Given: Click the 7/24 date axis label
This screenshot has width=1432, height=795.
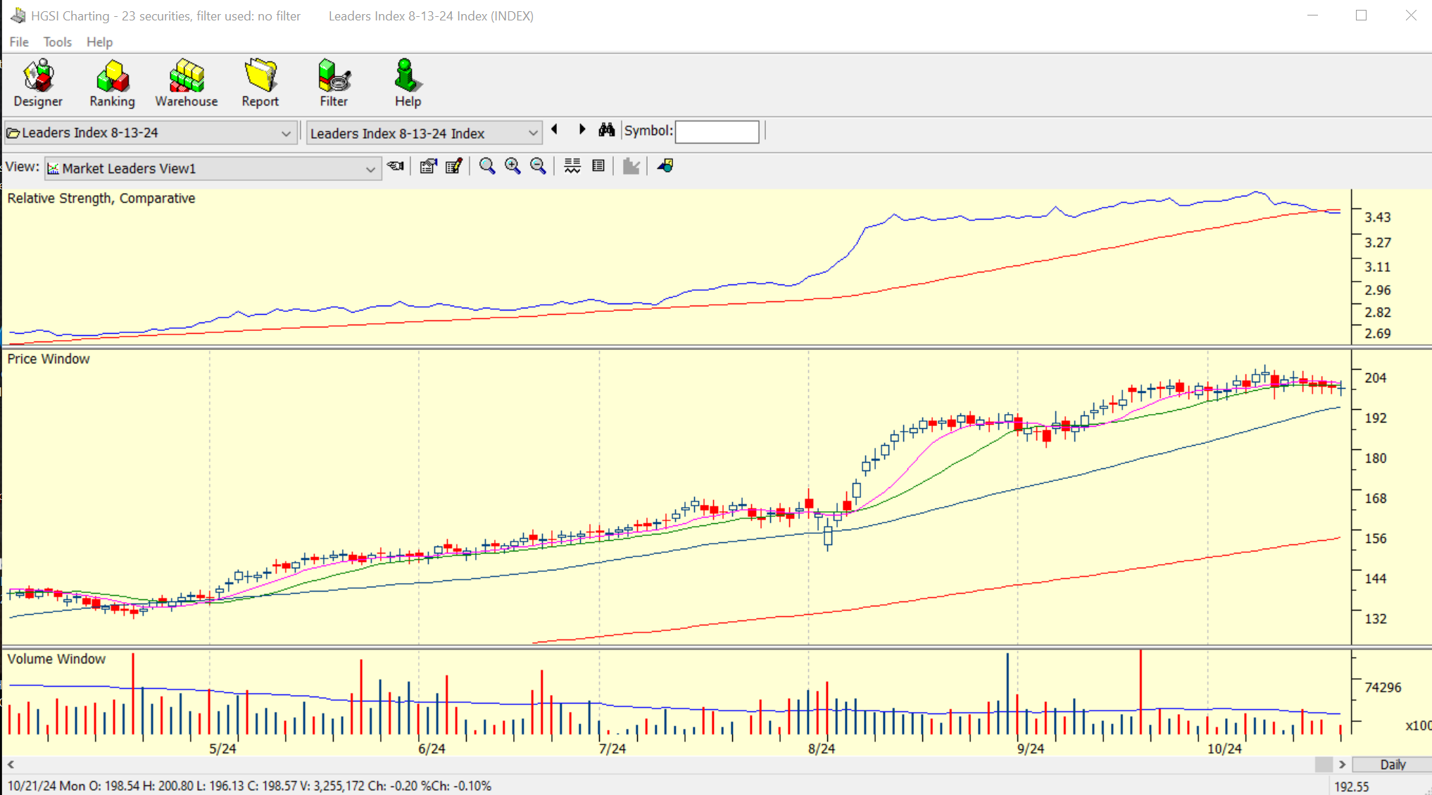Looking at the screenshot, I should tap(613, 749).
